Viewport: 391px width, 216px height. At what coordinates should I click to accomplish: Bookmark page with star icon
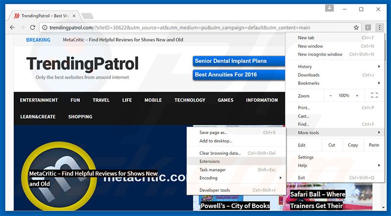356,27
